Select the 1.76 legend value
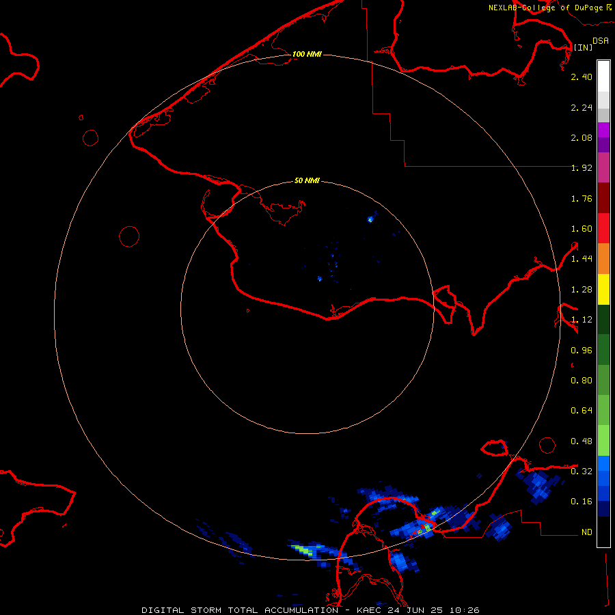Screen dimensions: 615x615 pos(582,199)
